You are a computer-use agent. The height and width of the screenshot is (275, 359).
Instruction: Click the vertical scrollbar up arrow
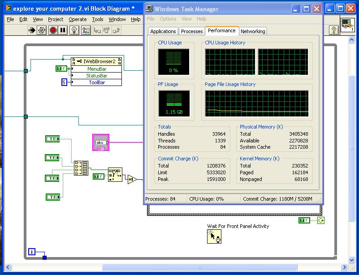tap(352, 40)
